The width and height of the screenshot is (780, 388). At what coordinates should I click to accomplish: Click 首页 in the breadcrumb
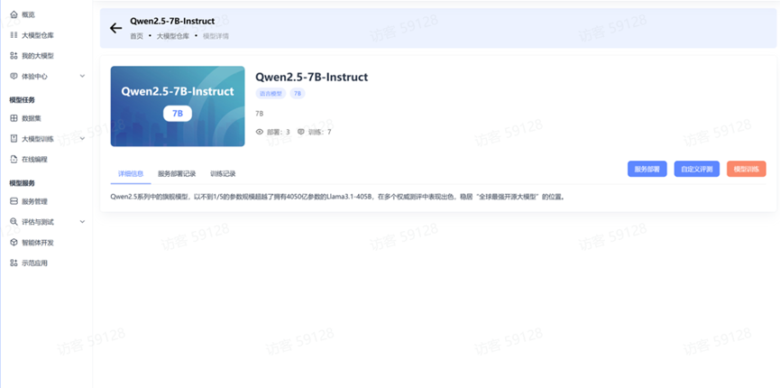(137, 36)
